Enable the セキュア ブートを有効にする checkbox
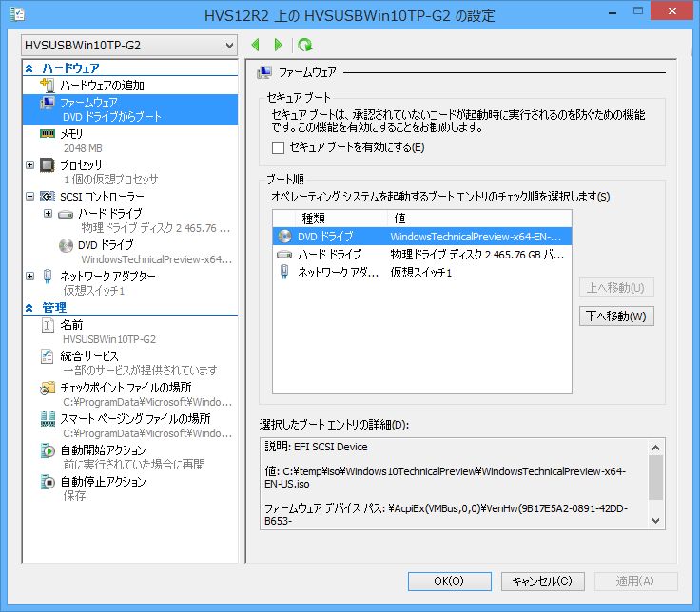 click(278, 147)
